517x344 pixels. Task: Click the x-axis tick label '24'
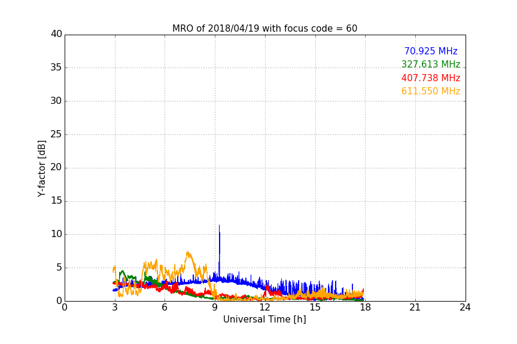pyautogui.click(x=465, y=308)
